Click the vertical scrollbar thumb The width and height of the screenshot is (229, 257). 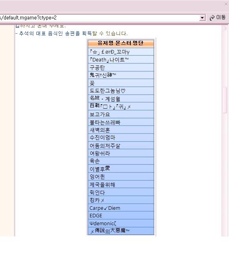click(224, 100)
